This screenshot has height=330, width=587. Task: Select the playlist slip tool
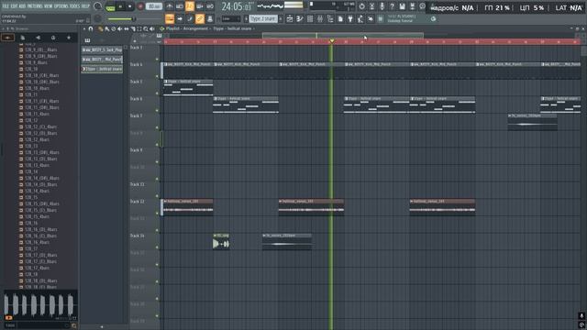[x=127, y=28]
